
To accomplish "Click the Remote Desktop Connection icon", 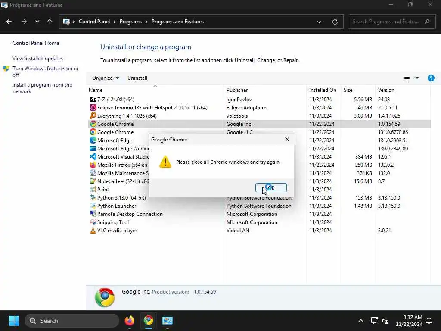I will [93, 214].
